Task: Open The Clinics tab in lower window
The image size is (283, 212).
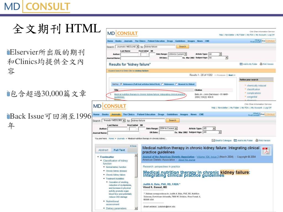Action: (129, 115)
